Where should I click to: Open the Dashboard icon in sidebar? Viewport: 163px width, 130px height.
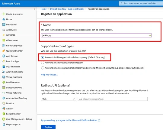pyautogui.click(x=4, y=24)
